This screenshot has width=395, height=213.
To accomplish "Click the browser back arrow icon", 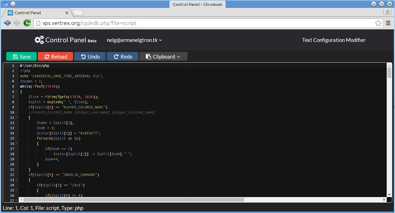I will 7,23.
